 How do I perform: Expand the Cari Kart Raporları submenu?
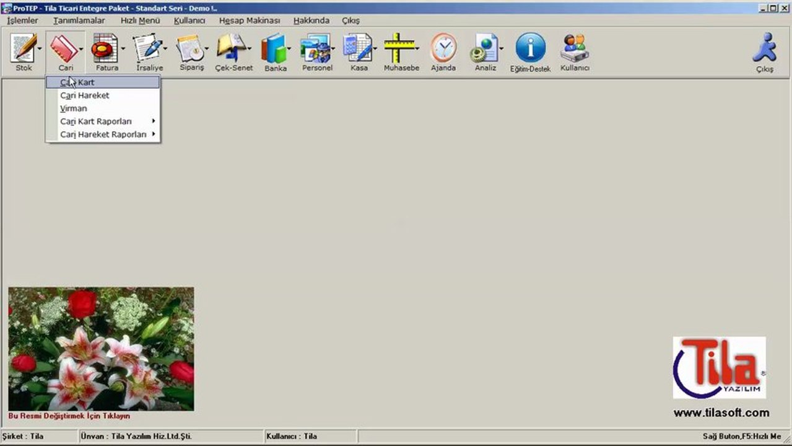click(103, 121)
